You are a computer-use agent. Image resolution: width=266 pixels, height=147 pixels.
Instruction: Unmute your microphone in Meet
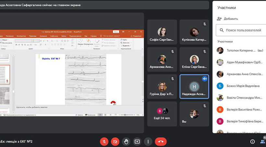[104, 141]
